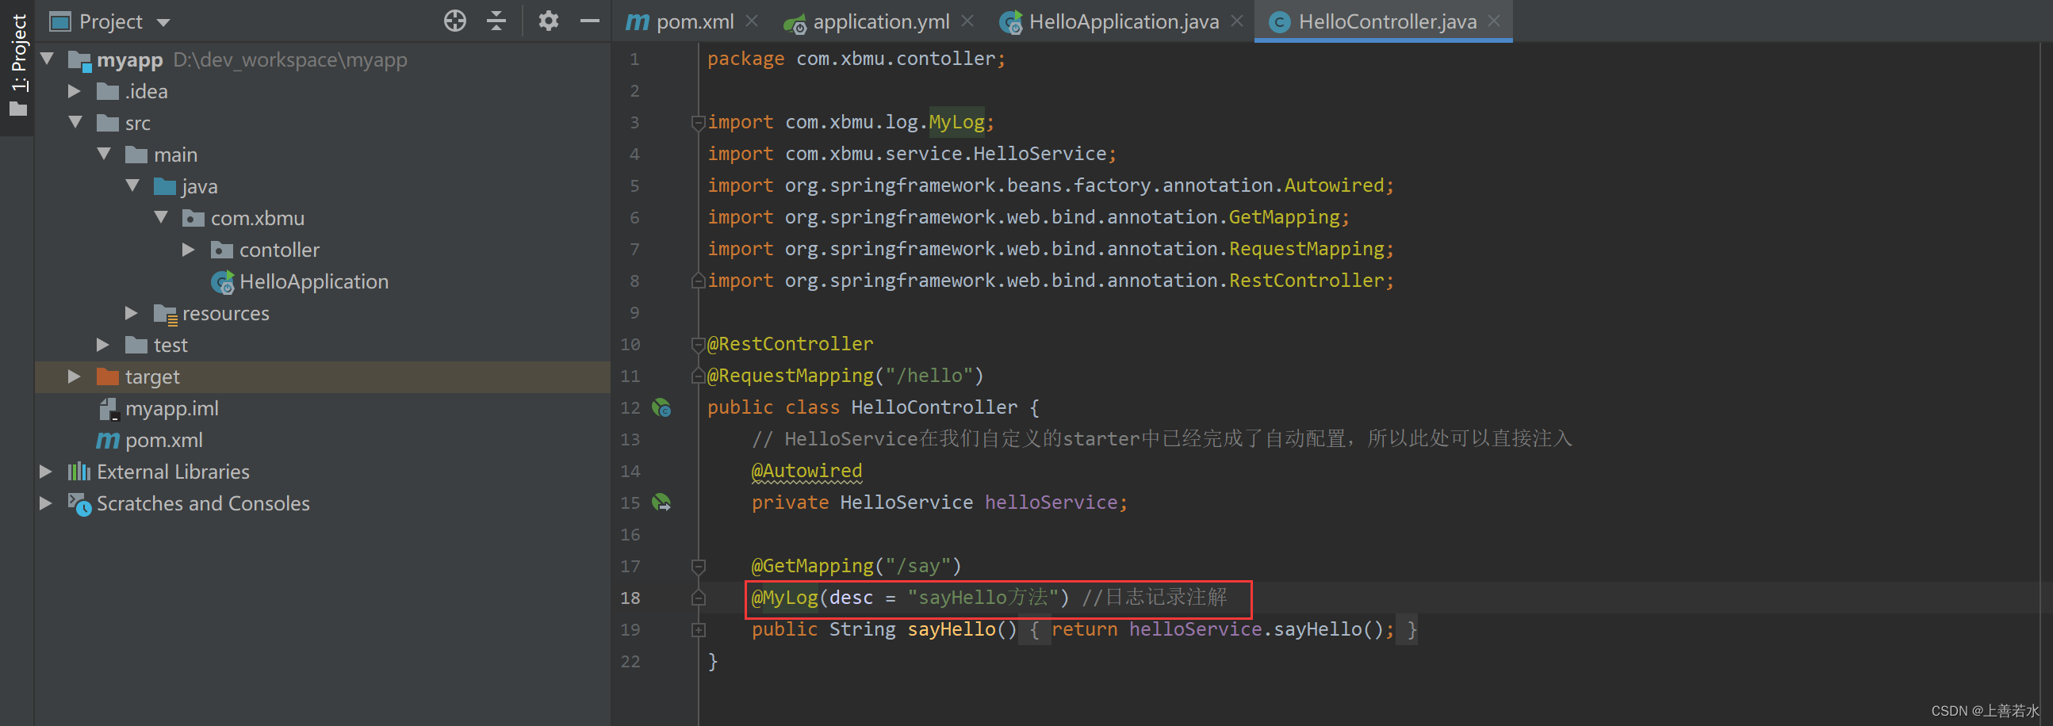Click the autowired dependency gutter icon on line 15
Screen dimensions: 2053x726
pyautogui.click(x=661, y=502)
